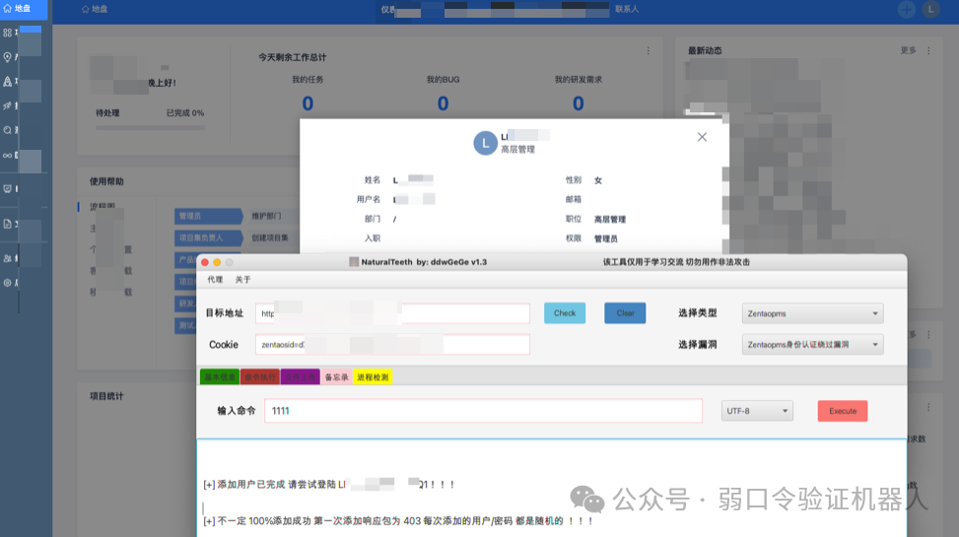Click the 我的BUG count of 0
Image resolution: width=959 pixels, height=537 pixels.
click(443, 103)
